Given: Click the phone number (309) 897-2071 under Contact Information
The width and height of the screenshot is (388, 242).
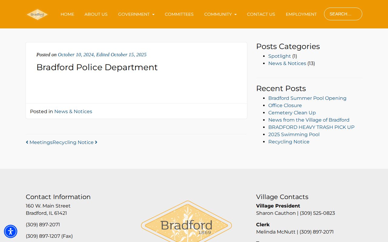Looking at the screenshot, I should 43,224.
